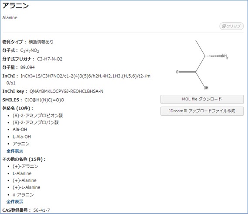Click the 体系名 (10件) heading
The height and width of the screenshot is (214, 248).
[18, 108]
